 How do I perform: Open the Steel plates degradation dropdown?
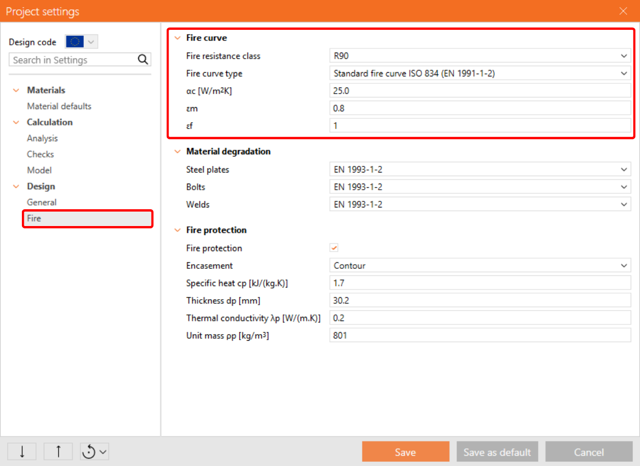click(480, 170)
